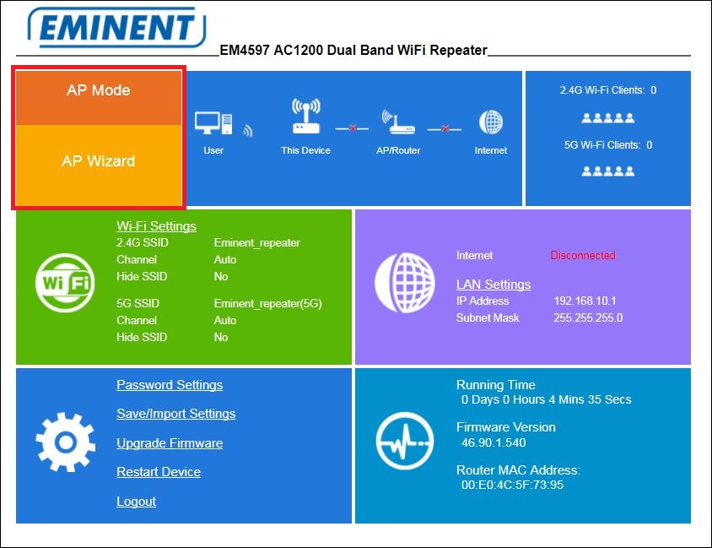Click the 2.4G Wi-Fi Clients count label
This screenshot has height=548, width=712.
pos(608,90)
